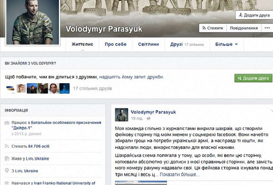273x185 pixels.
Task: Click the Стежити follow button
Action: pos(213,28)
